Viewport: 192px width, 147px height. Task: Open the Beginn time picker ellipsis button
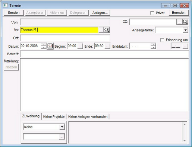click(x=80, y=46)
